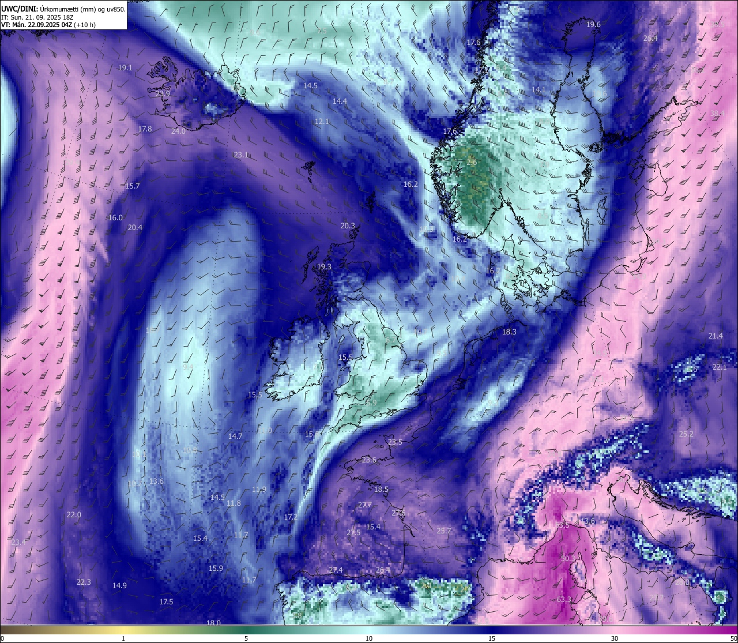Click the 19.1 value northwest of Iceland
The height and width of the screenshot is (643, 738).
[125, 67]
